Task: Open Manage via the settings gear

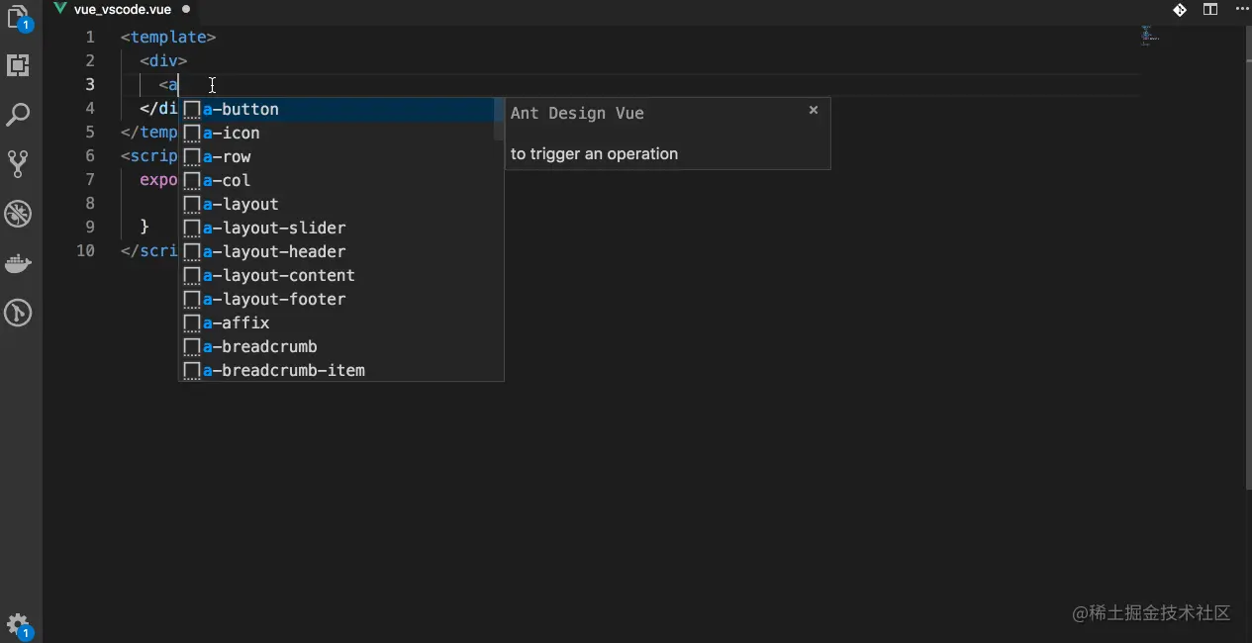Action: (19, 625)
